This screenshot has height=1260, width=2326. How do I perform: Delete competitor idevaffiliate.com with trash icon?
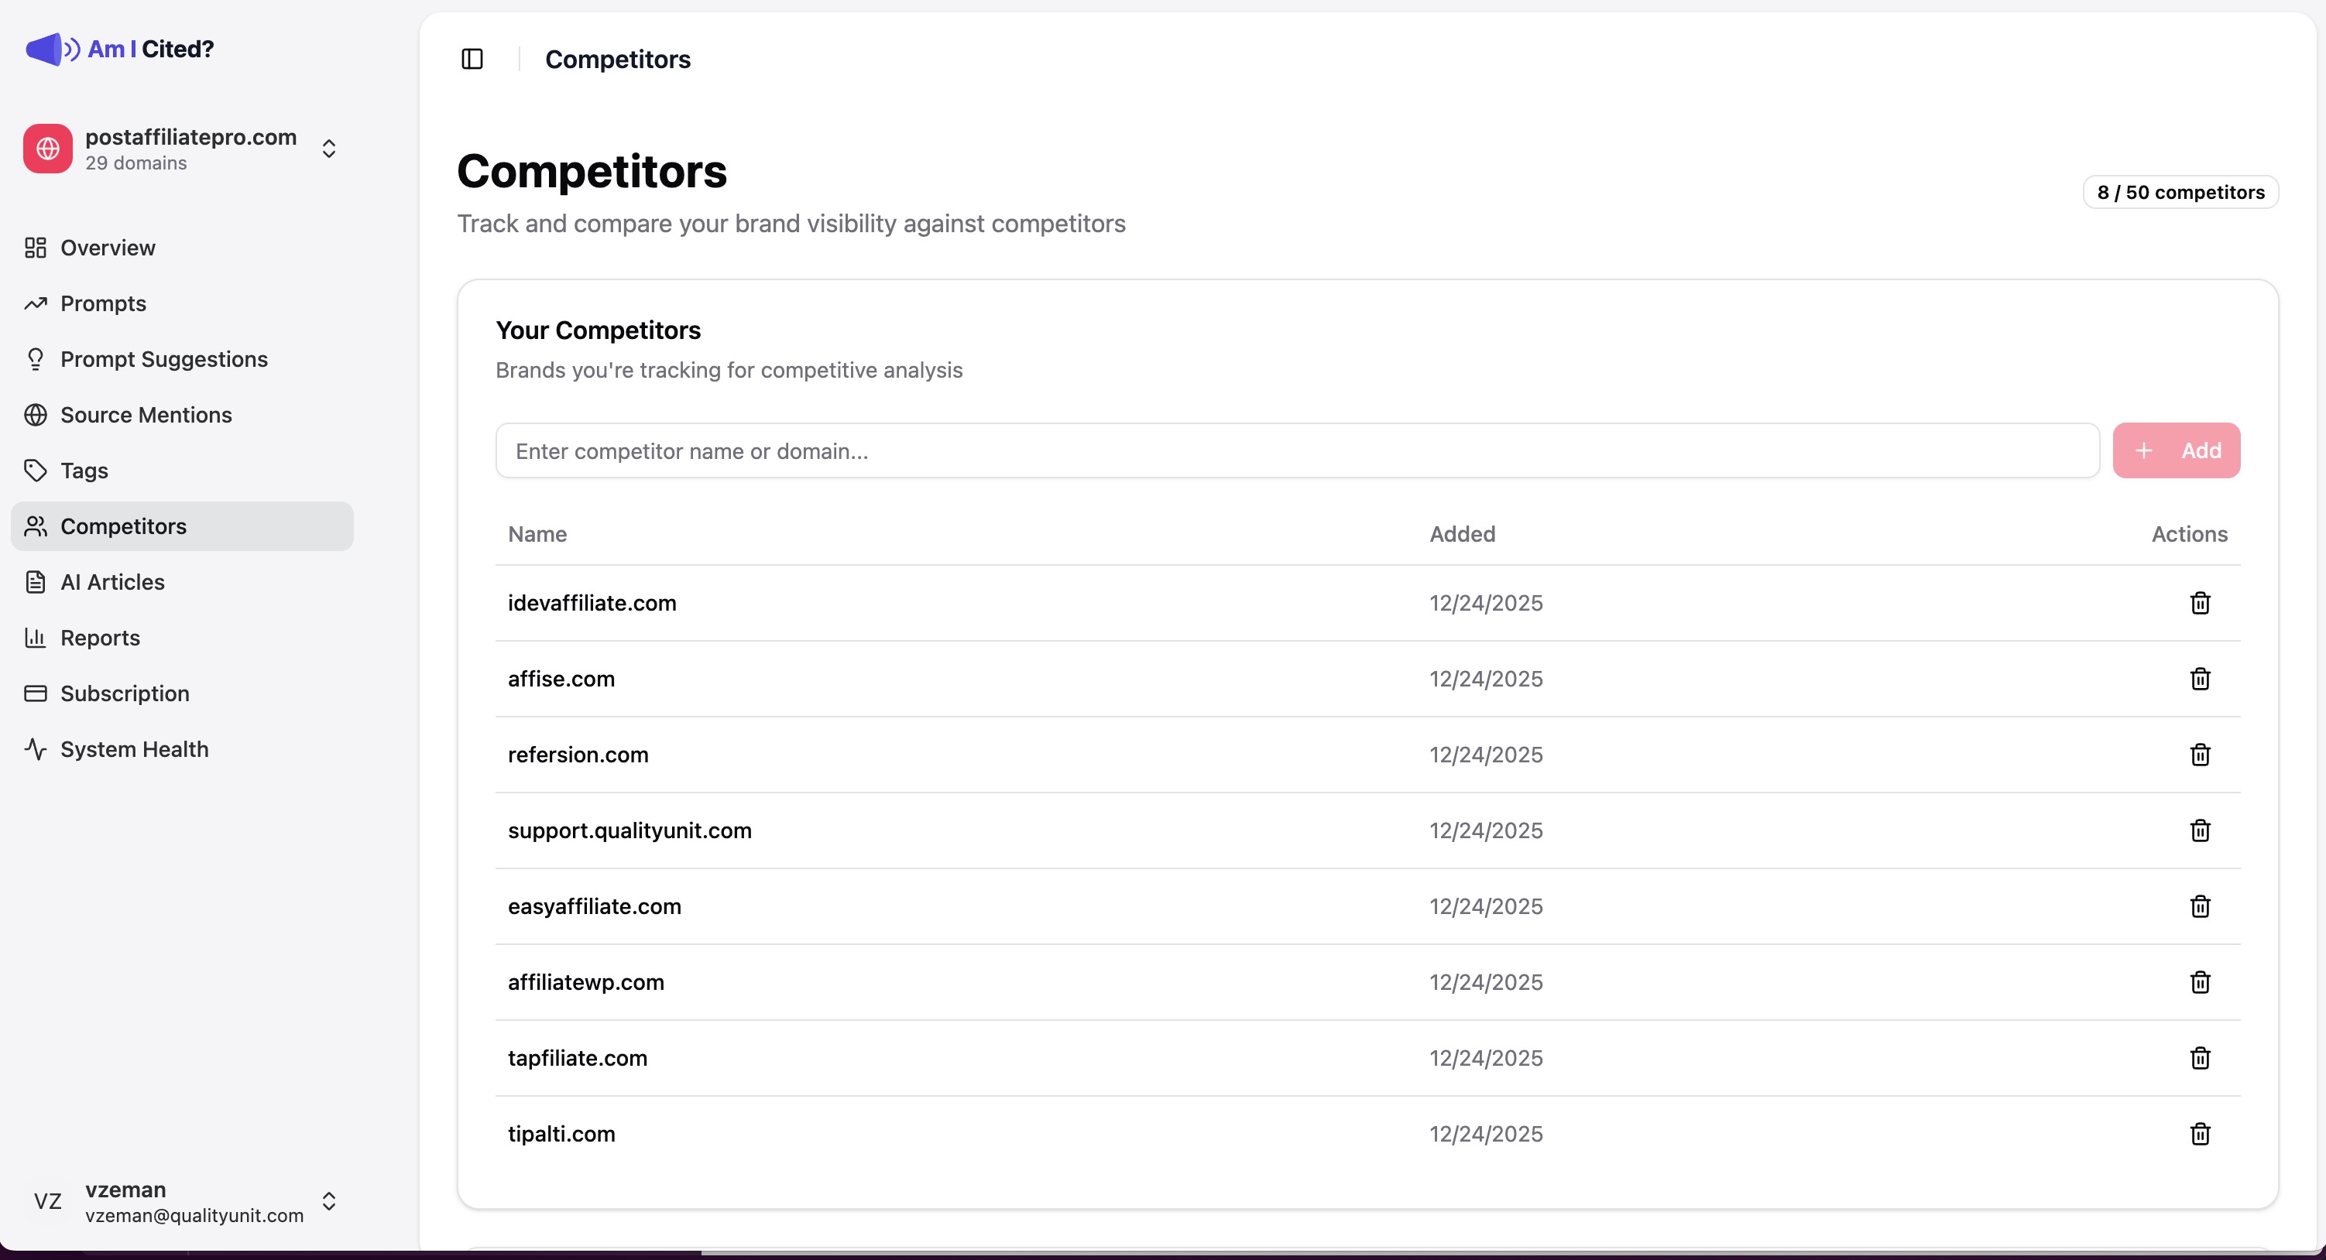2201,602
